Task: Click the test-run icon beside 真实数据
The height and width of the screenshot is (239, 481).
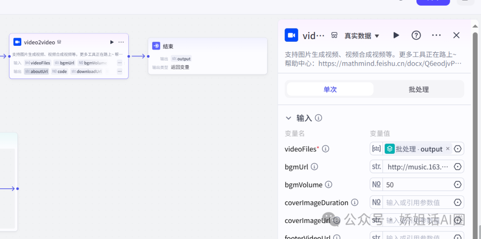Action: [334, 36]
